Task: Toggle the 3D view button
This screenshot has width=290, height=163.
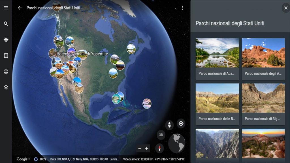Action: (161, 135)
